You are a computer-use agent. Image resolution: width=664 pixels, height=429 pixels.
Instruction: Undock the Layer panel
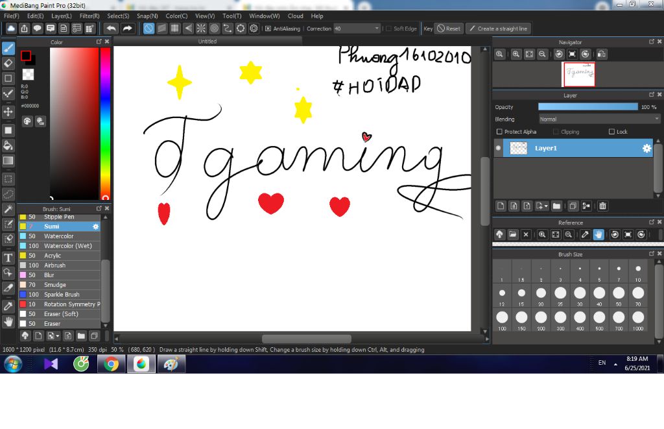(652, 95)
